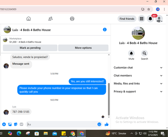Mute this conversation using the bell icon
Viewport: 168px width, 137px height.
click(131, 53)
